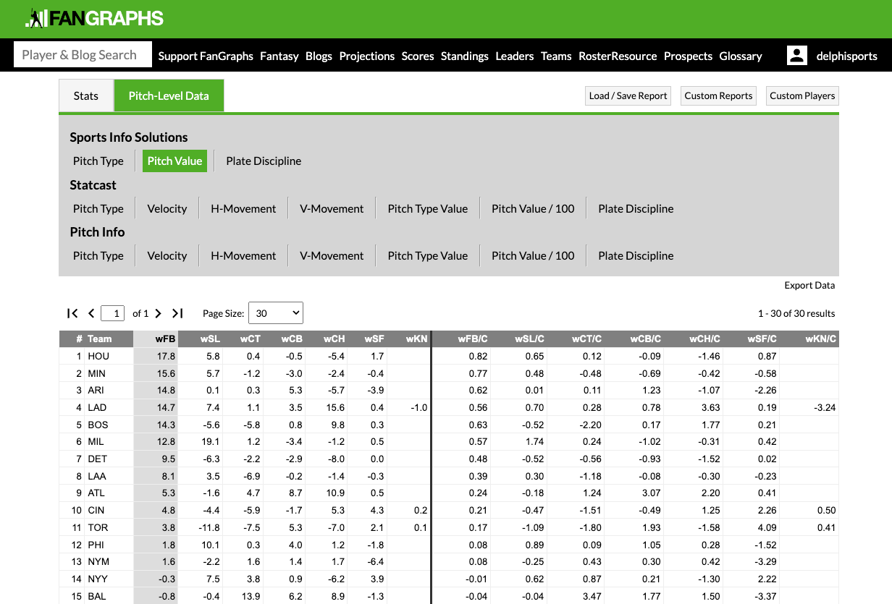Sort table by wCH column
This screenshot has width=892, height=604.
(x=334, y=339)
